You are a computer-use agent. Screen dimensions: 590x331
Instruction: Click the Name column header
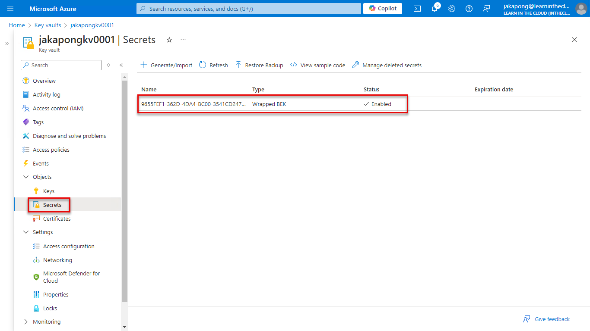149,90
